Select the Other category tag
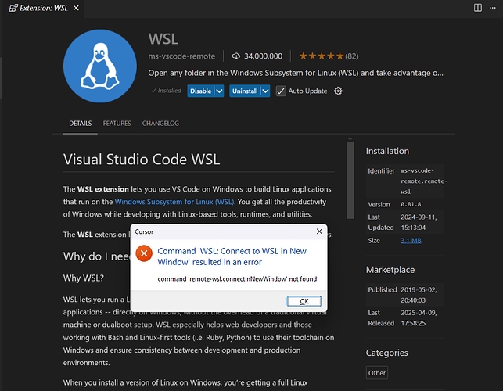The height and width of the screenshot is (391, 503). [377, 373]
